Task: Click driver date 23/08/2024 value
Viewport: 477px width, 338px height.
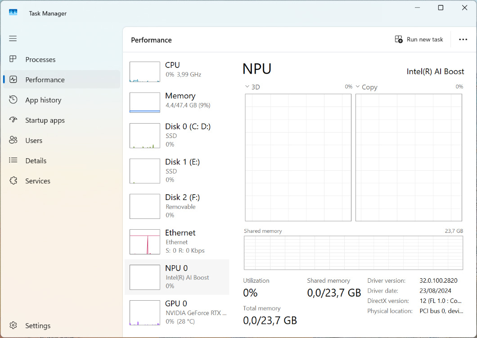Action: pyautogui.click(x=435, y=291)
